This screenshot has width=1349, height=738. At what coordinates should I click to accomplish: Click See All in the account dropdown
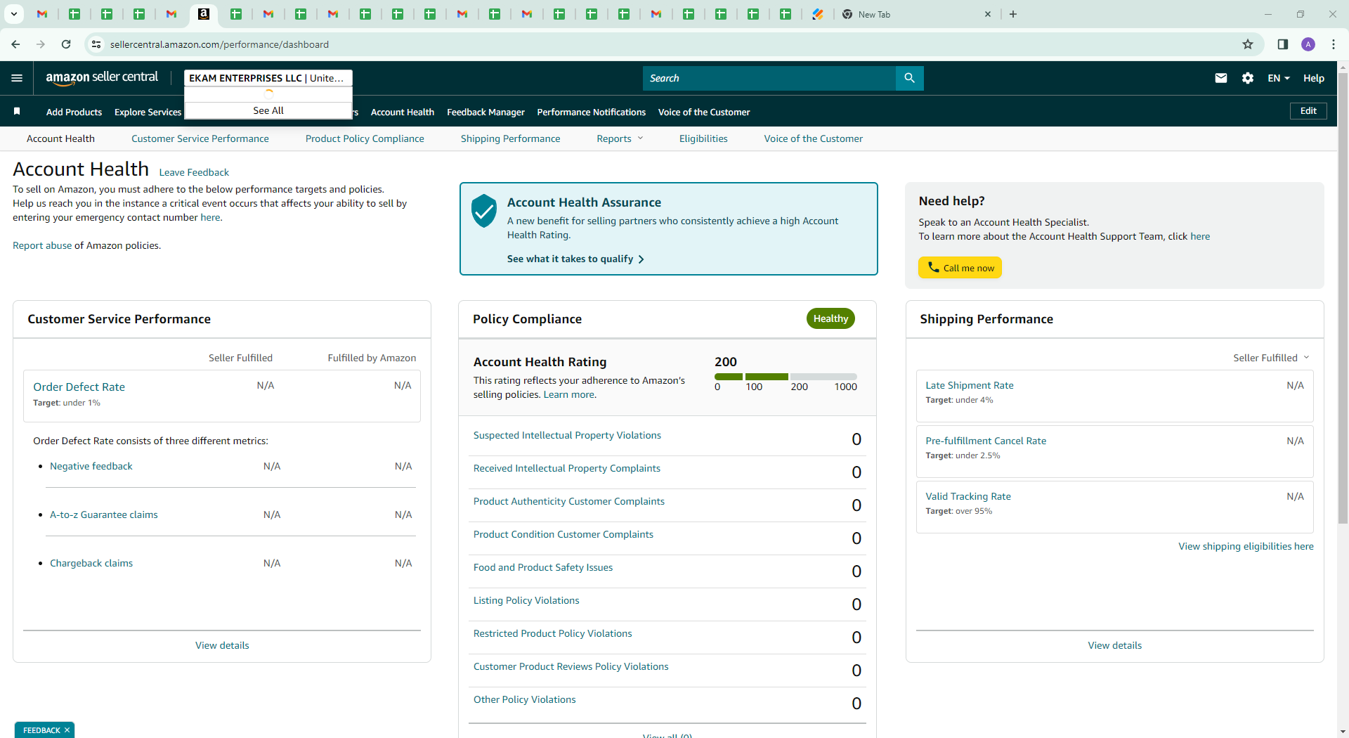(x=268, y=110)
